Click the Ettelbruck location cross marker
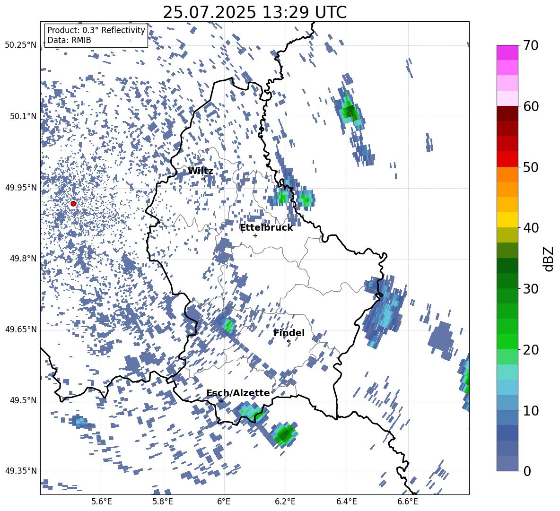Image resolution: width=560 pixels, height=511 pixels. [255, 235]
